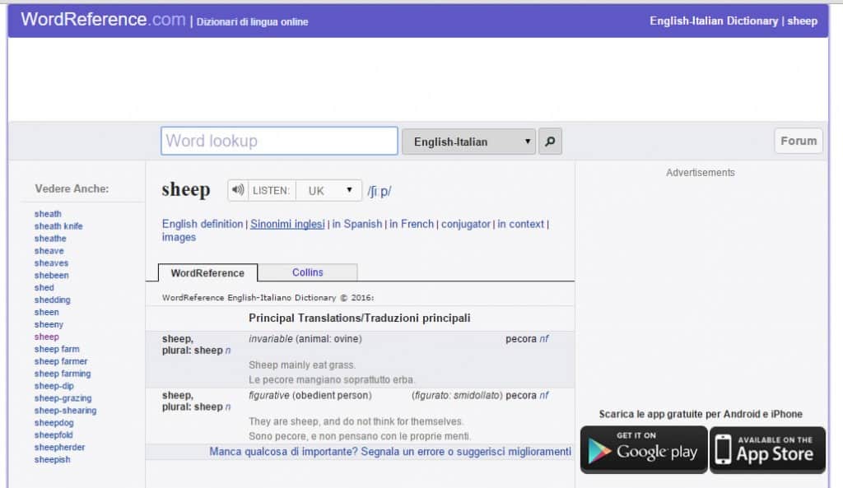Click the magnifying glass search icon
Image resolution: width=843 pixels, height=488 pixels.
(x=549, y=140)
